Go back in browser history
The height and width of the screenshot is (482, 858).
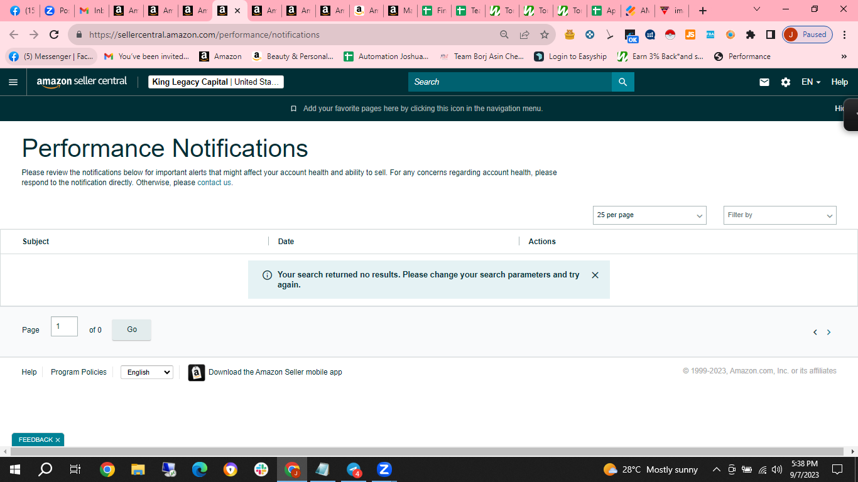click(14, 35)
